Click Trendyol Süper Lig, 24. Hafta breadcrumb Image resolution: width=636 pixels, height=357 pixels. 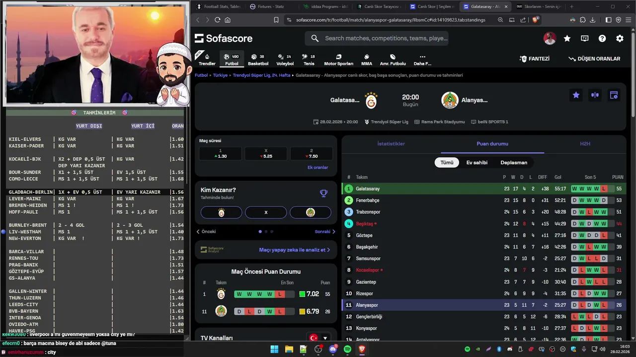point(261,75)
